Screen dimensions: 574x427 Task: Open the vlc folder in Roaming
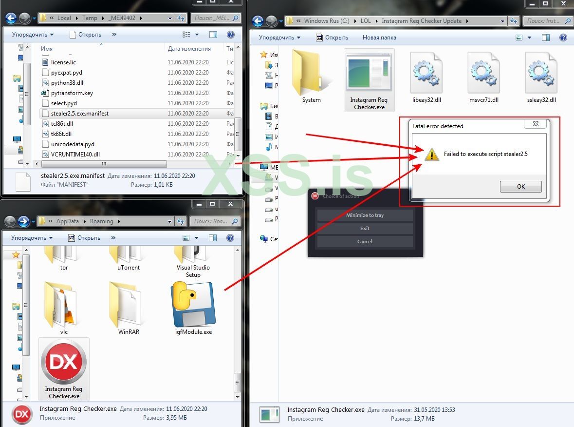click(x=64, y=309)
